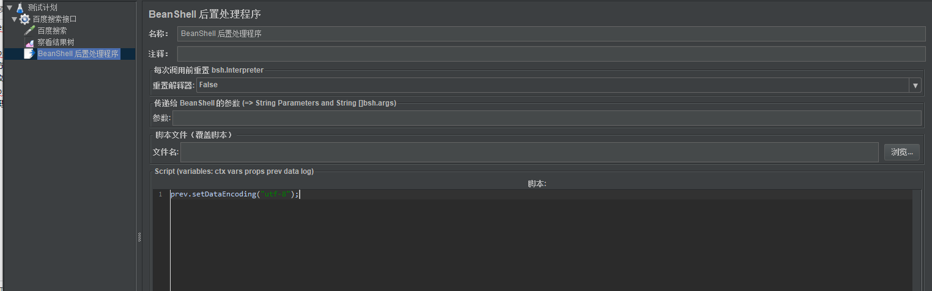Click the 测试计划 flask icon
This screenshot has width=932, height=291.
20,8
